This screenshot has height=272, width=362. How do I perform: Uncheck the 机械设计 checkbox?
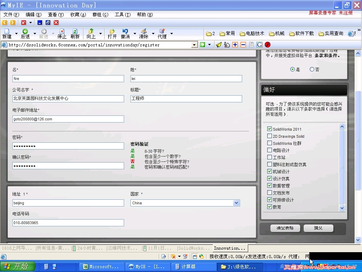click(269, 171)
